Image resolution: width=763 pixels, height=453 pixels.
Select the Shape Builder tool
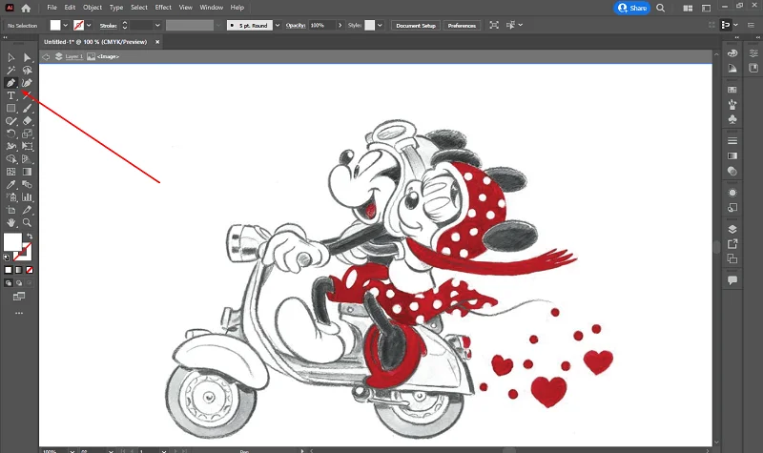[x=10, y=159]
